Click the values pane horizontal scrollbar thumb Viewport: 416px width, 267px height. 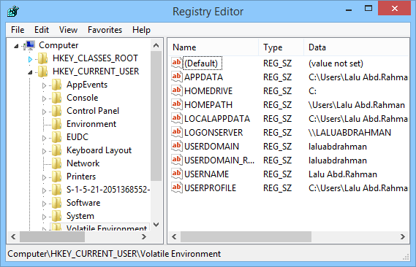246,236
